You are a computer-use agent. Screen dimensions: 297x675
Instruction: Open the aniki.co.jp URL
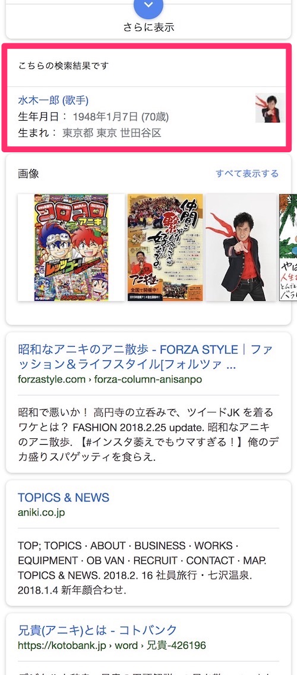coord(41,513)
